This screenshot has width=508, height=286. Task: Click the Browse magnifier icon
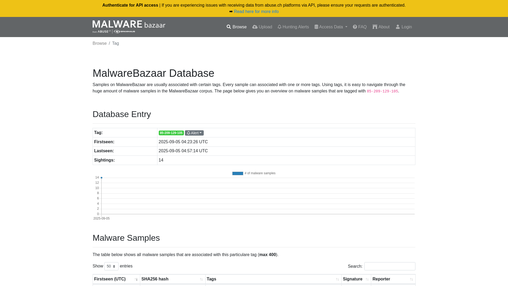tap(229, 27)
